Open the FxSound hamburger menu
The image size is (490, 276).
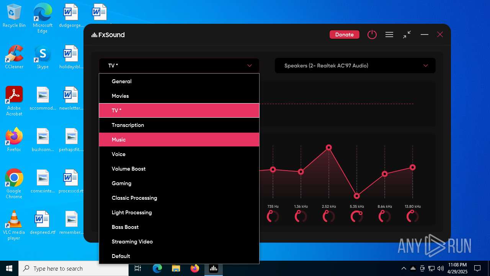click(x=389, y=34)
